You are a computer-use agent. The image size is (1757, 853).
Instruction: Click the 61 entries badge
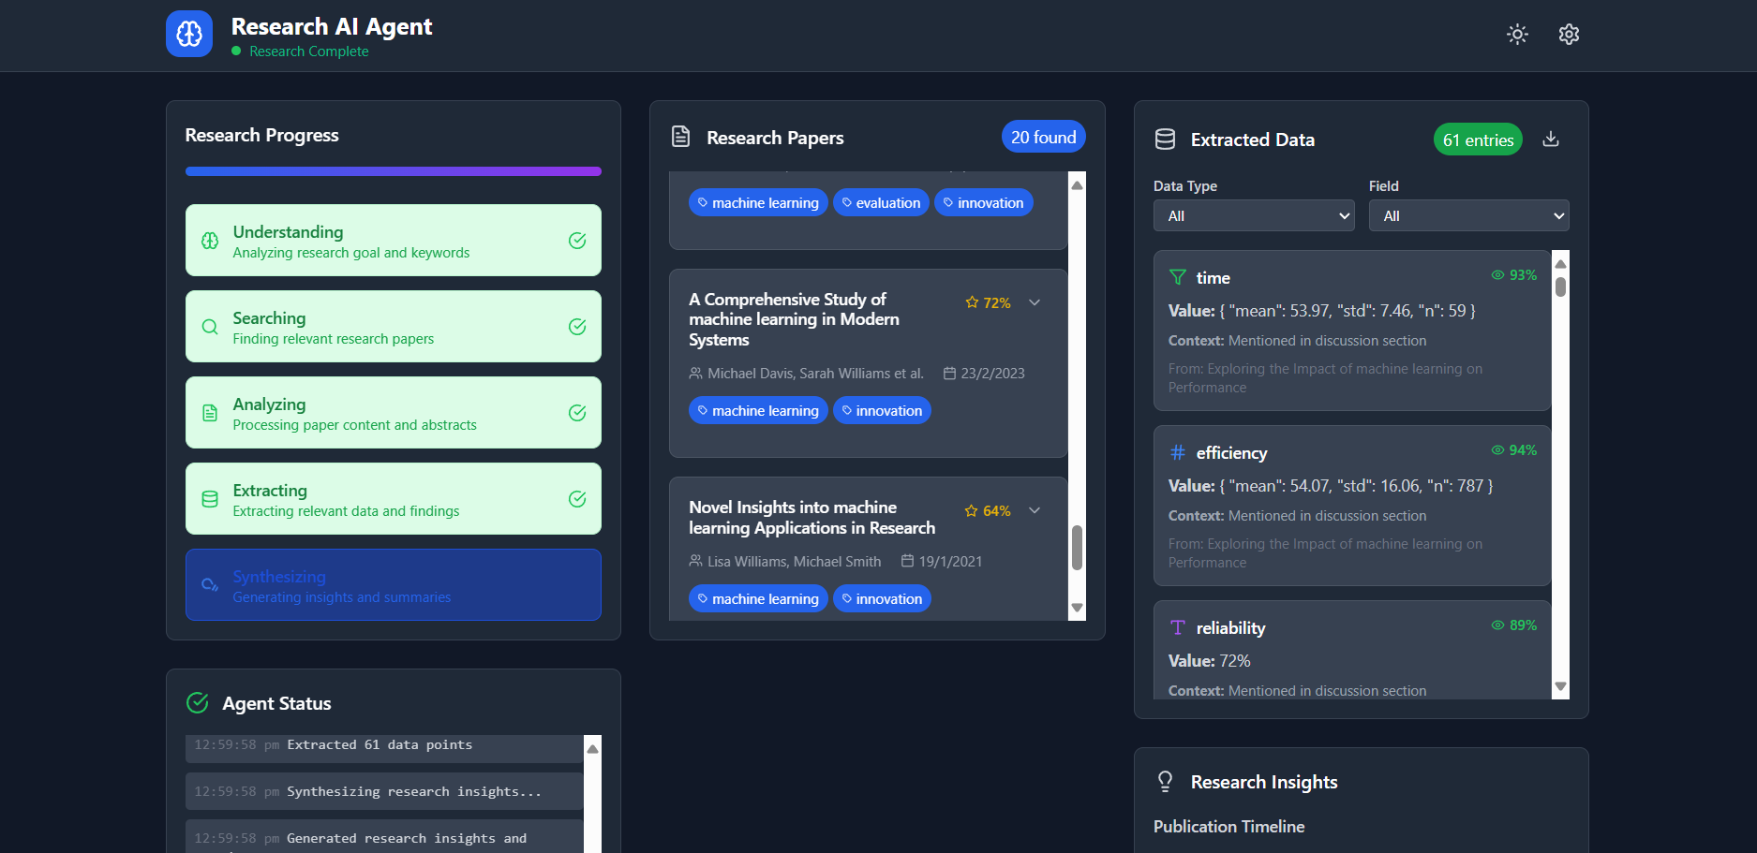1478,139
